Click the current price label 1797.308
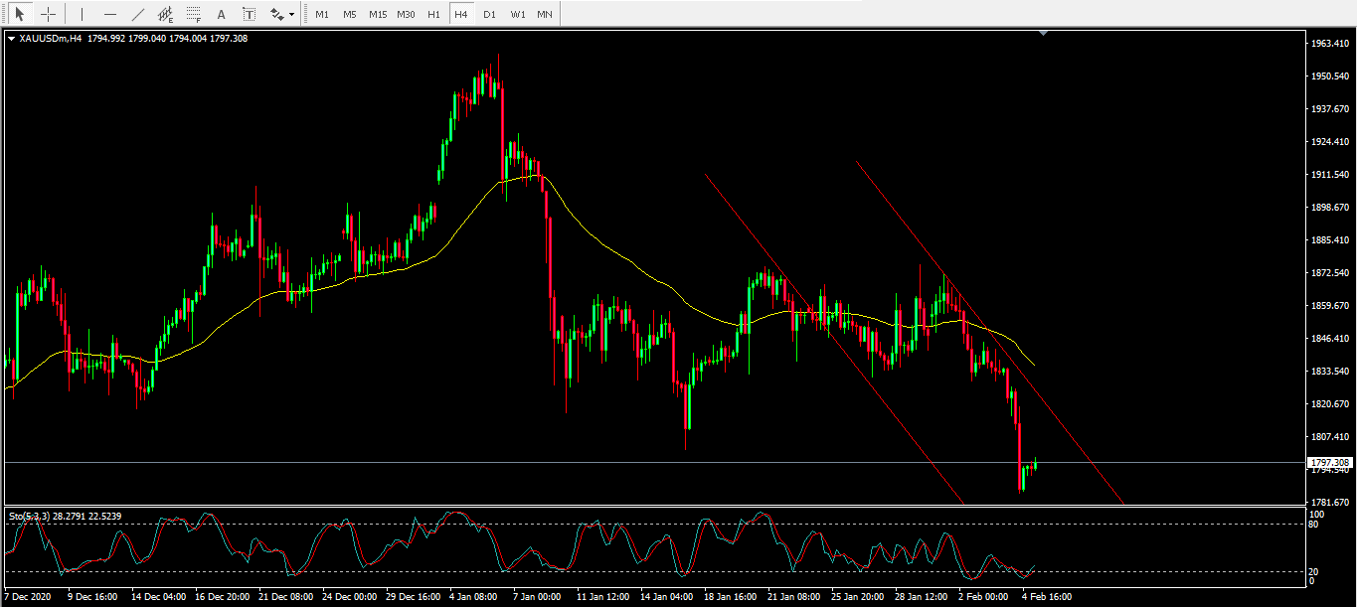 pos(1328,463)
